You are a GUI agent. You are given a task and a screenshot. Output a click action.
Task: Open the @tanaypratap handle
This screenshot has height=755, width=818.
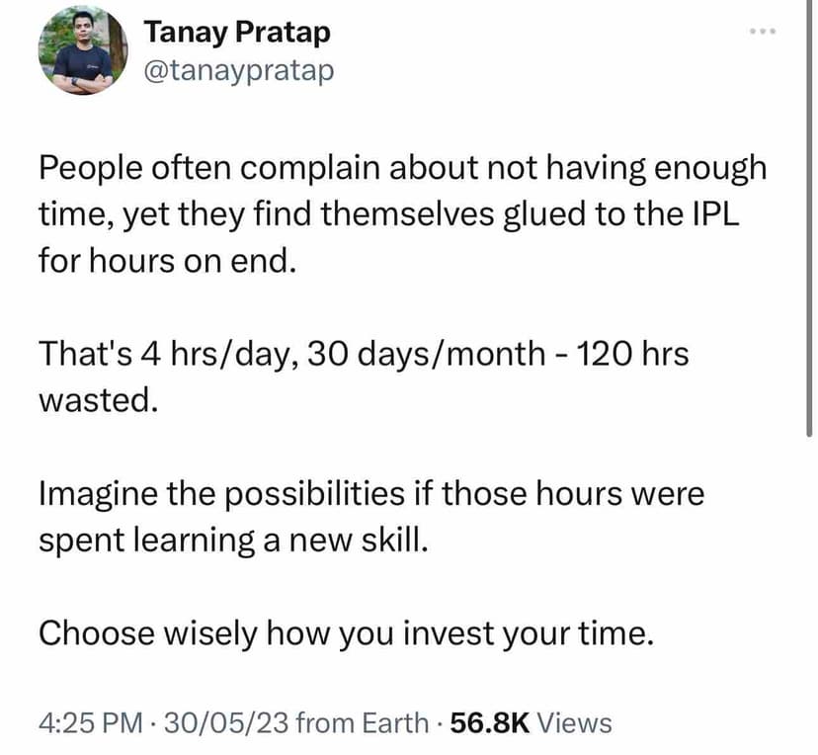240,70
